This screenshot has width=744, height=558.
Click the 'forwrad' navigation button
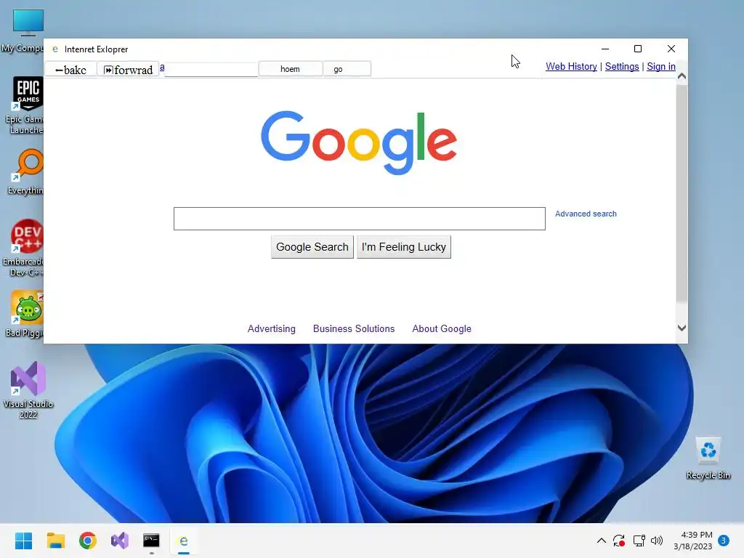point(128,69)
